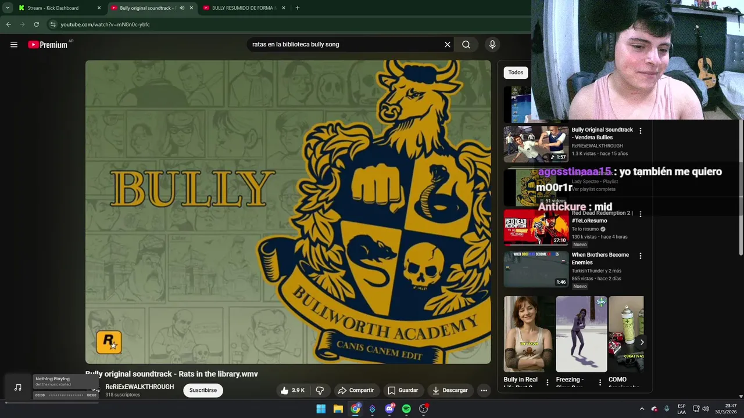Click the main Bully video player
The height and width of the screenshot is (418, 744).
(288, 212)
